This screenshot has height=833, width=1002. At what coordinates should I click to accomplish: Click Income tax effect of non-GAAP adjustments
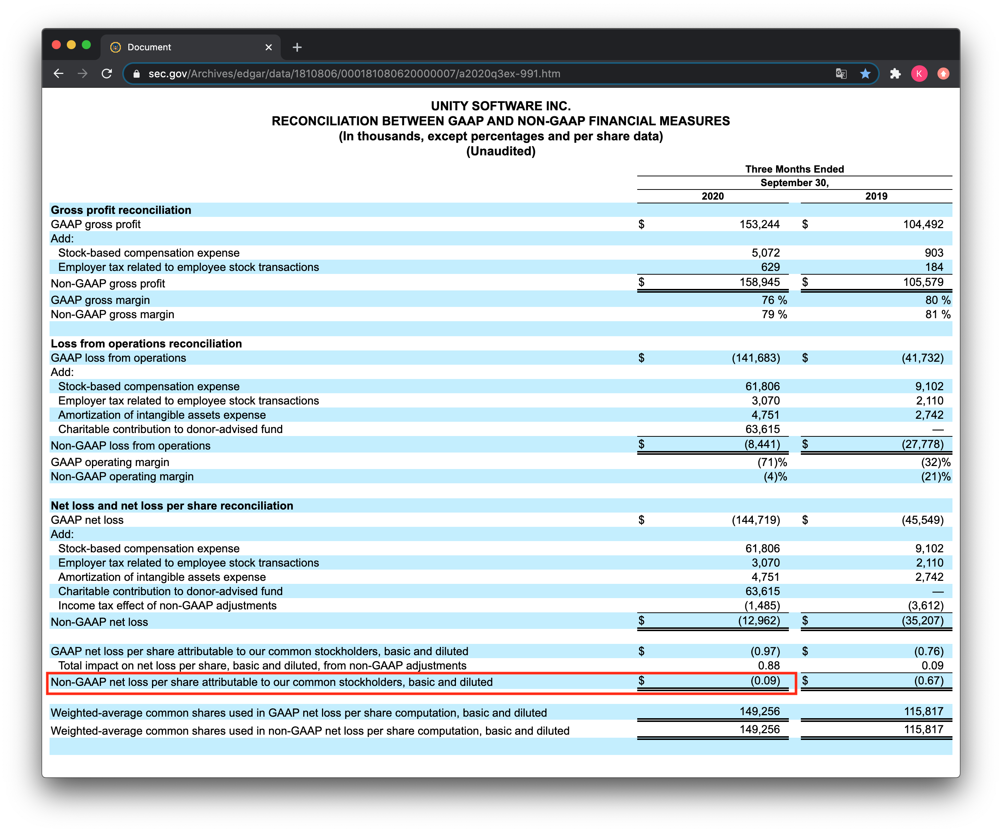pyautogui.click(x=167, y=606)
